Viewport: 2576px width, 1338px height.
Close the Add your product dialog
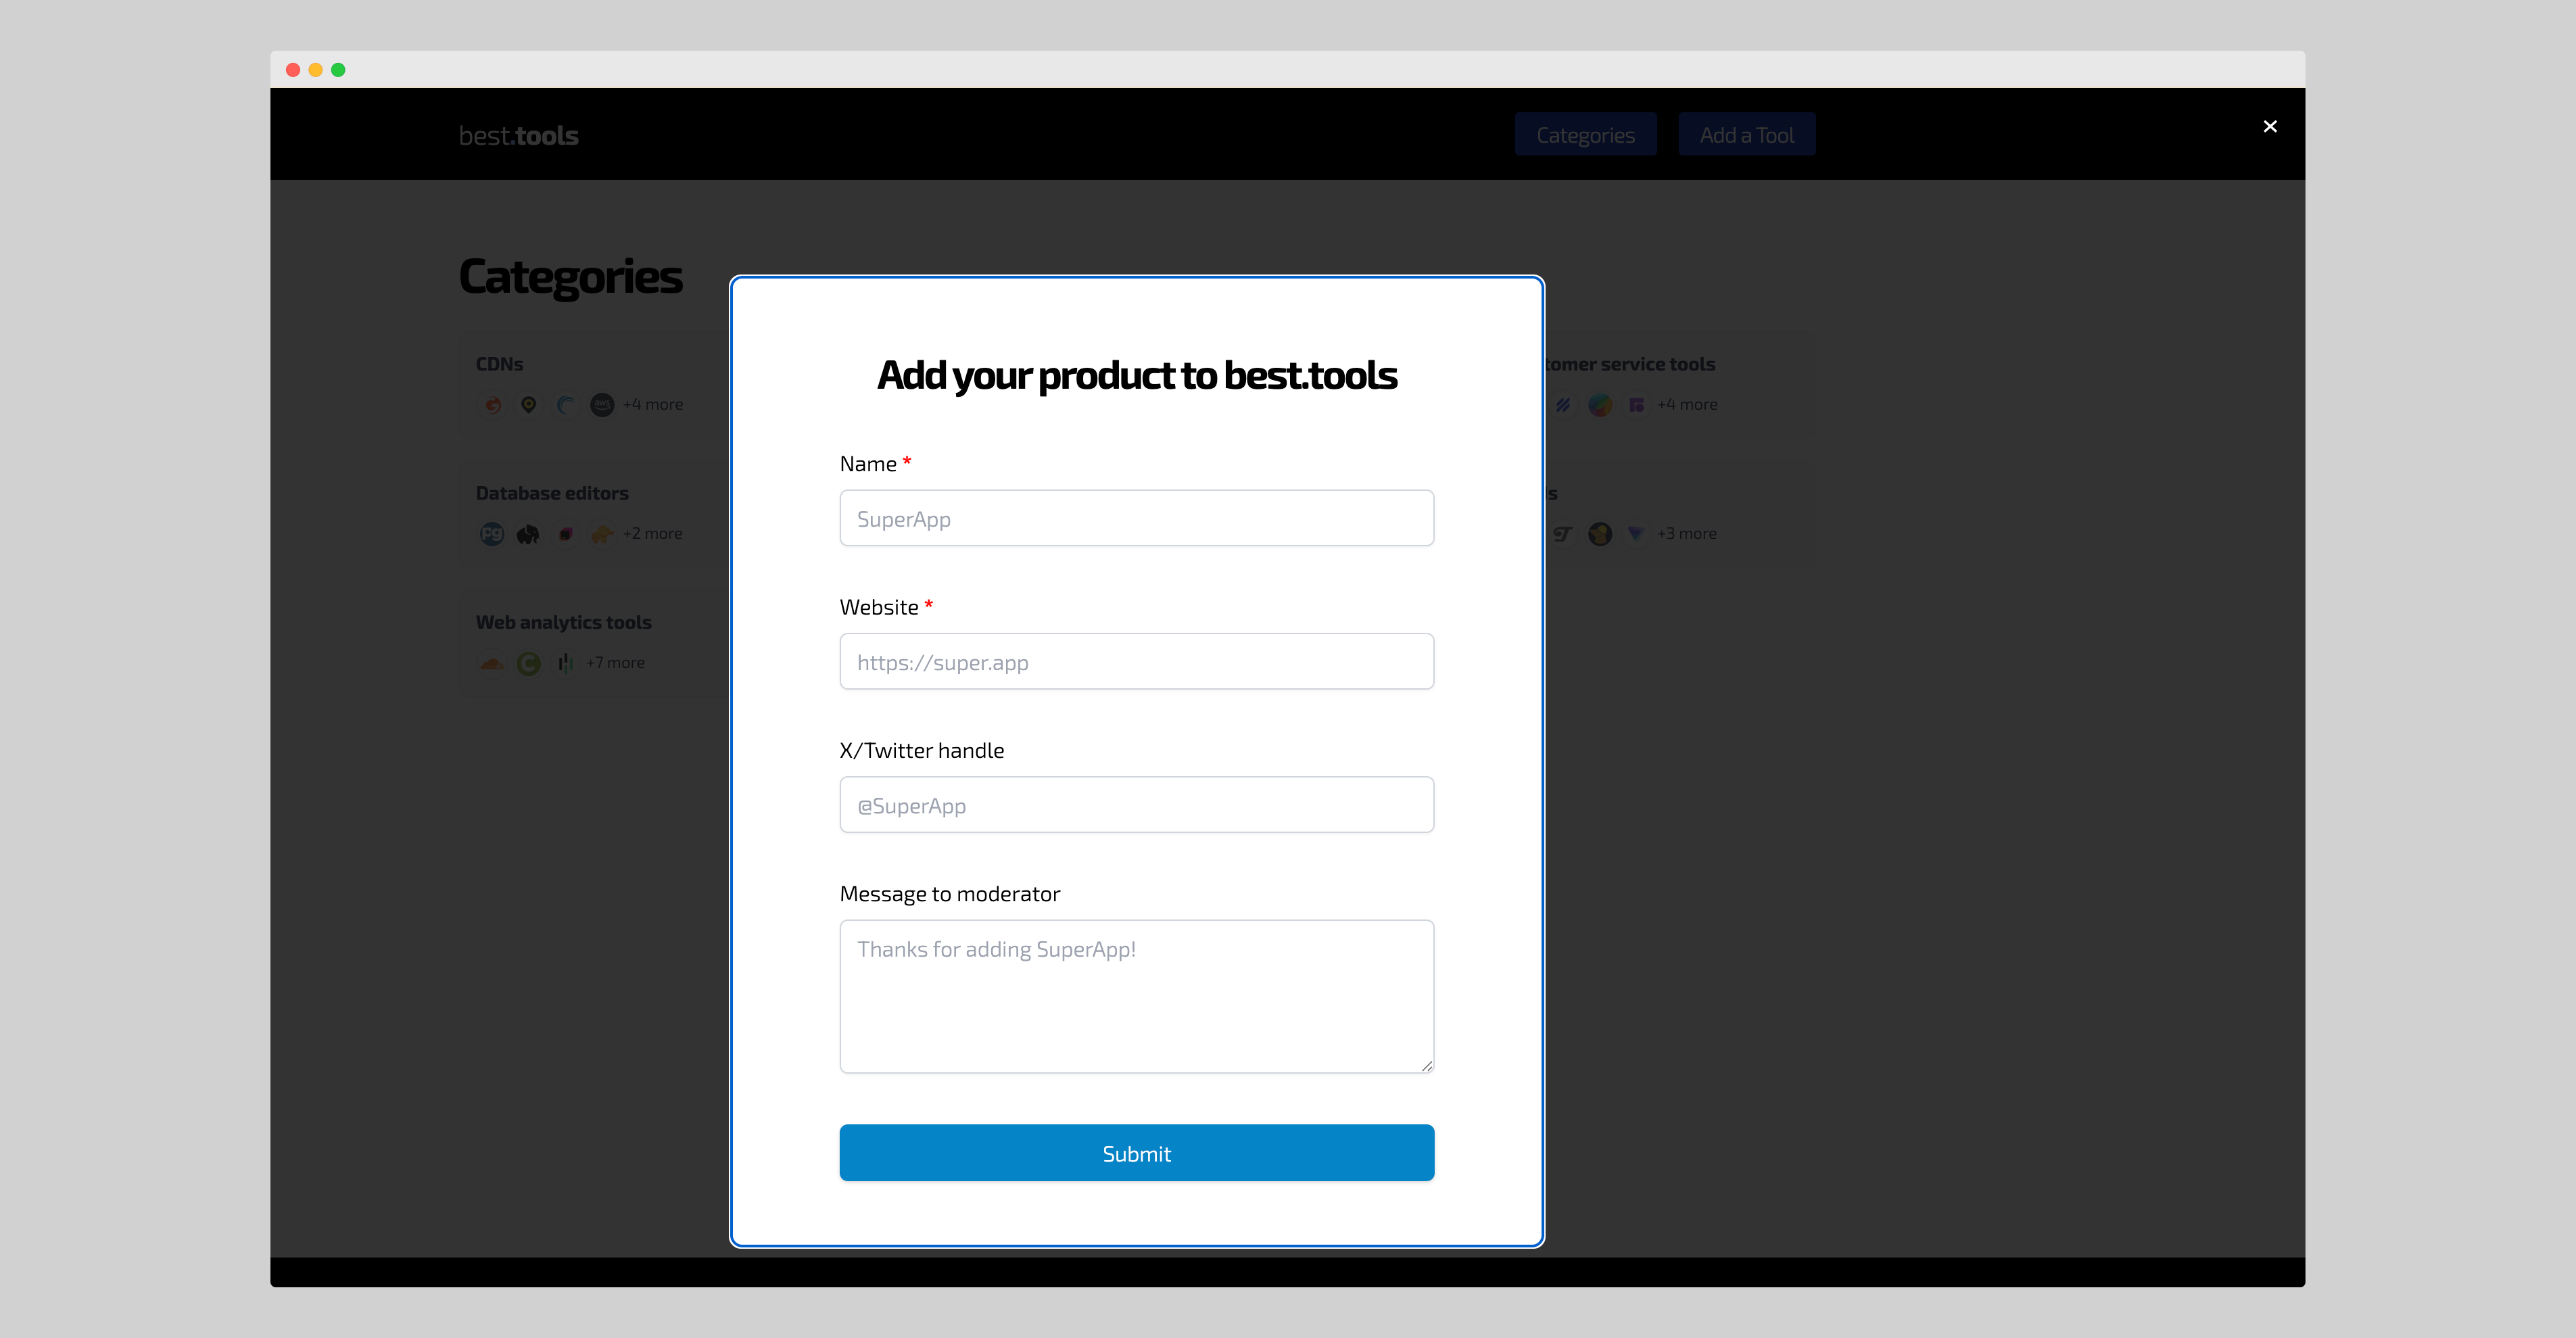pyautogui.click(x=2271, y=126)
